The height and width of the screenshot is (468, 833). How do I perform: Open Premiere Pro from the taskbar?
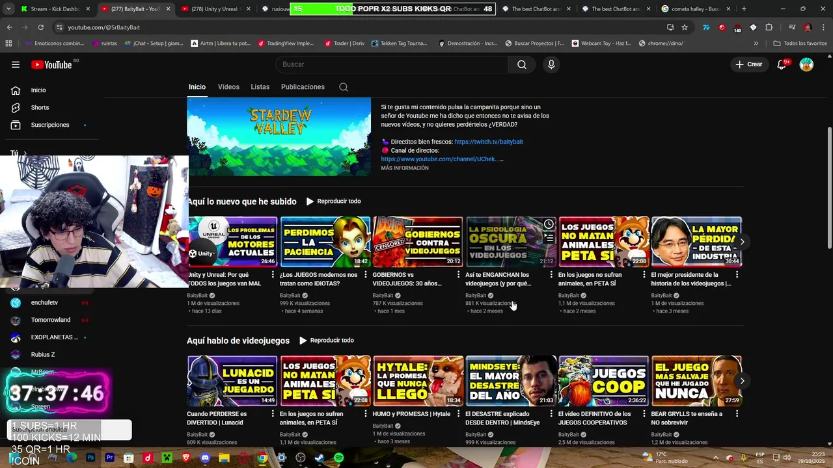tap(110, 458)
